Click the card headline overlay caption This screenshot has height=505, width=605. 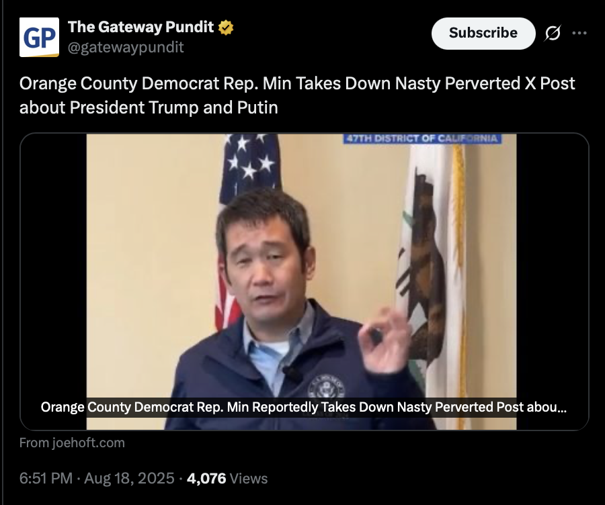pos(304,407)
